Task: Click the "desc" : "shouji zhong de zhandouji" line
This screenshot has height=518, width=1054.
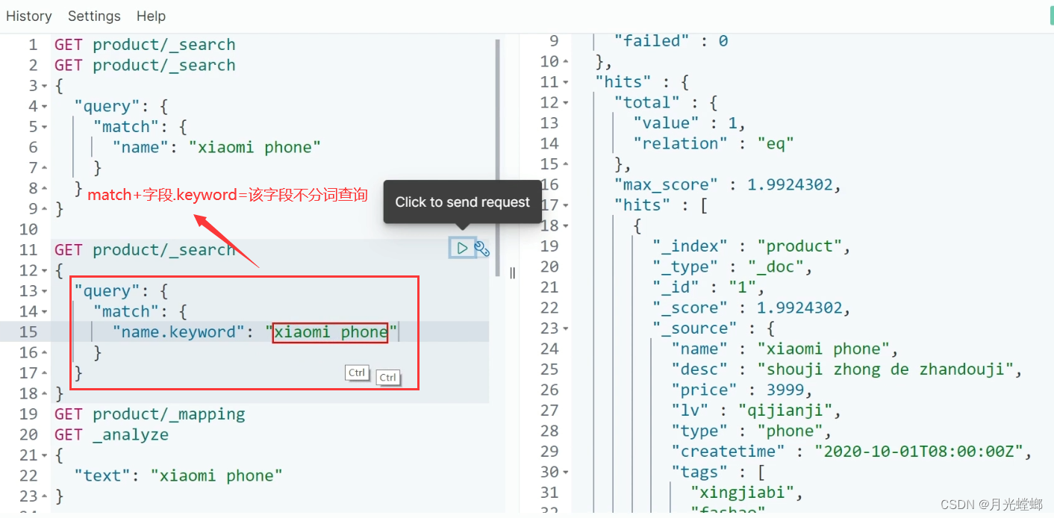Action: [846, 369]
